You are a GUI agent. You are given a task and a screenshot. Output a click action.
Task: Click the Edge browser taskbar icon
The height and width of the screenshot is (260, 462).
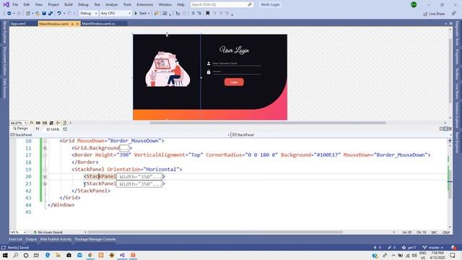pos(48,255)
